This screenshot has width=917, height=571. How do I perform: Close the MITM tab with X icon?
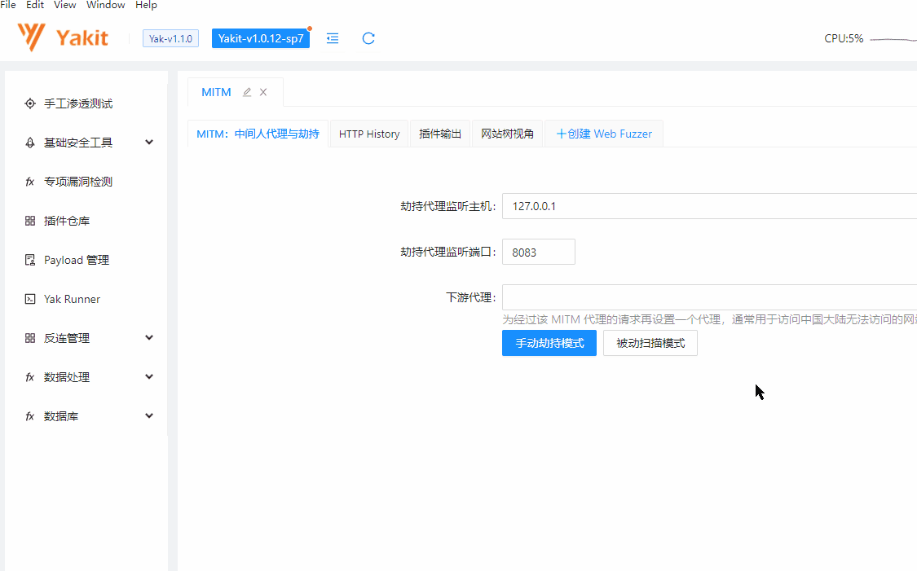(x=263, y=92)
